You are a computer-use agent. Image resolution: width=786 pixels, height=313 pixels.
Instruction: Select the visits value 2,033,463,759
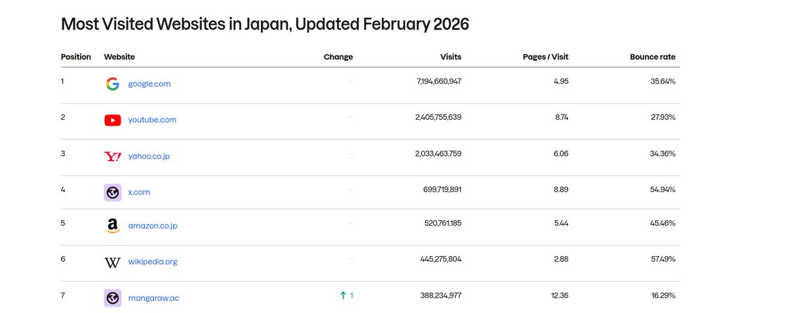(439, 154)
